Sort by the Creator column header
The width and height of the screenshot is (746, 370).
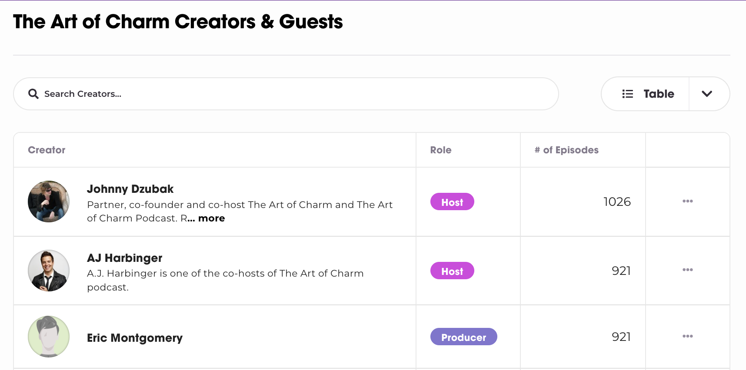(x=47, y=150)
